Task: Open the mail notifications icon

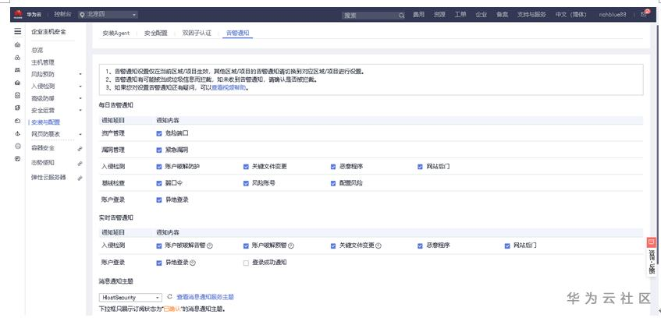Action: click(643, 14)
